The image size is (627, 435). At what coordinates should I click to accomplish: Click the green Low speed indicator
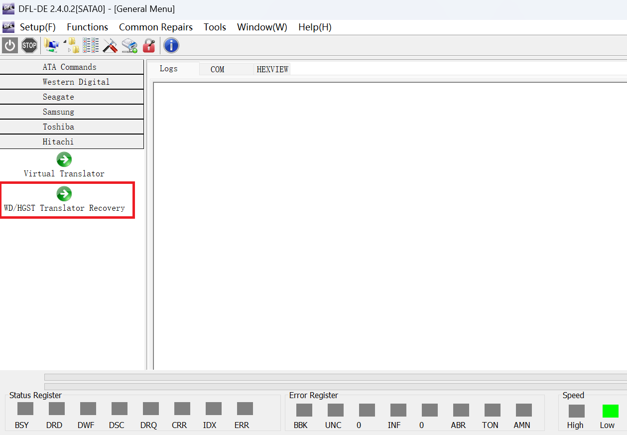coord(611,411)
